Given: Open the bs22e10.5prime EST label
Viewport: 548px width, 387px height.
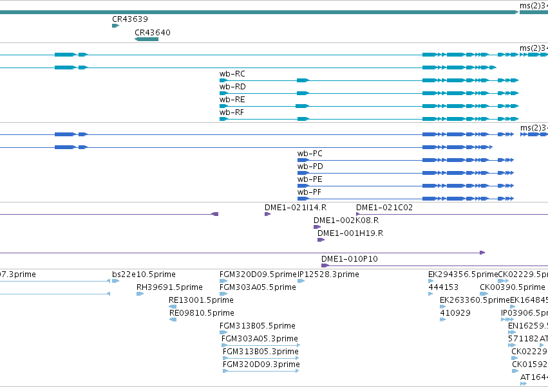Looking at the screenshot, I should click(144, 274).
